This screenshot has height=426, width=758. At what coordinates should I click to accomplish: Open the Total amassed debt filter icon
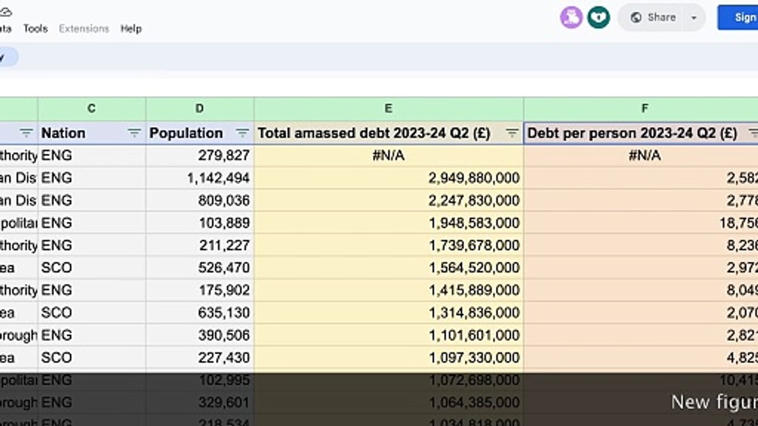(x=512, y=133)
